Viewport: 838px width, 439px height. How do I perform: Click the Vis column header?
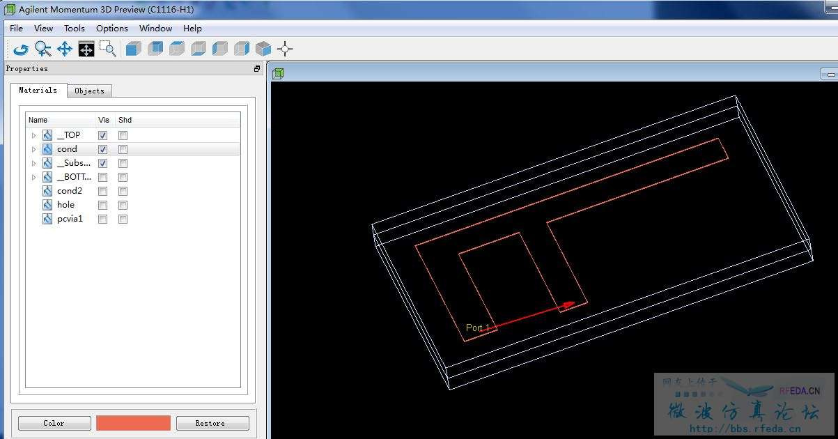[104, 120]
